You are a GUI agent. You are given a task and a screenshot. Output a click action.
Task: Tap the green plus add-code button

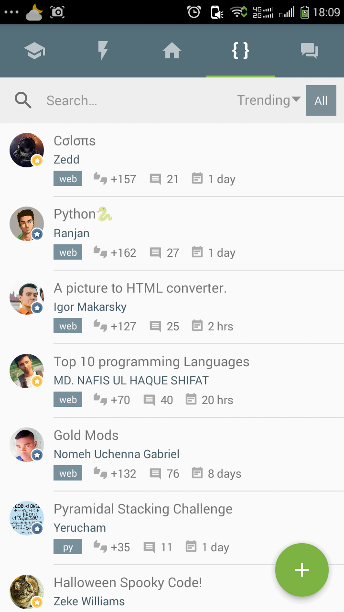tap(301, 570)
